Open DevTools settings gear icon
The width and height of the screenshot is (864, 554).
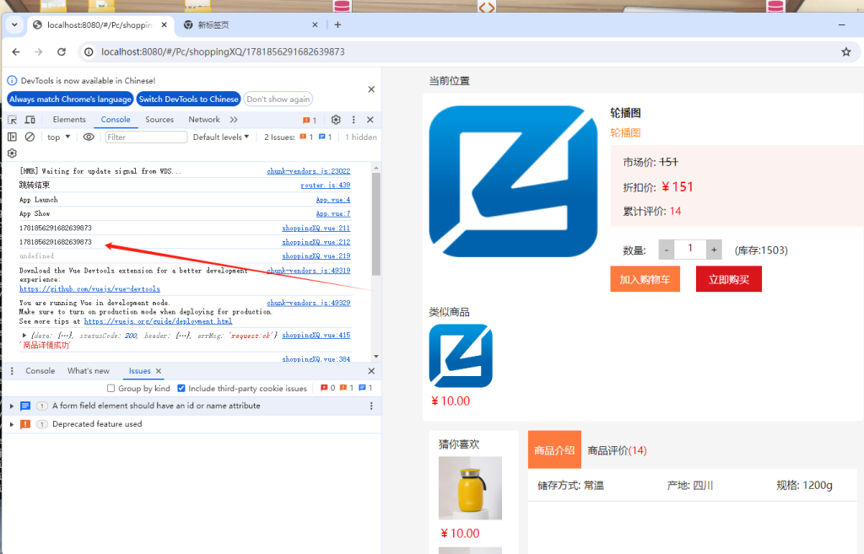pyautogui.click(x=336, y=120)
